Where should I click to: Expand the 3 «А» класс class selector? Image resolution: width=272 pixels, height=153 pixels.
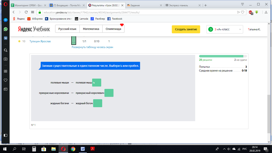click(225, 29)
